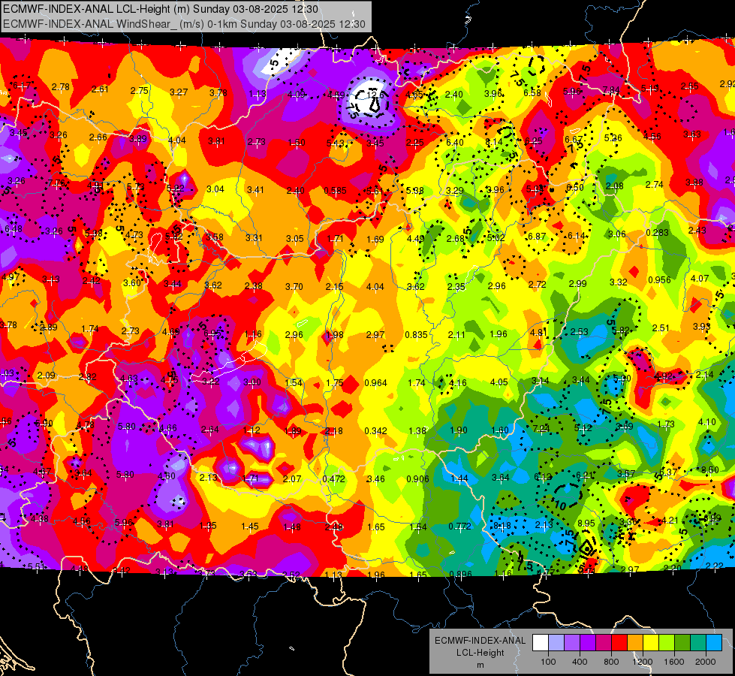The width and height of the screenshot is (735, 676).
Task: Choose the yellow legend swatch
Action: (651, 642)
